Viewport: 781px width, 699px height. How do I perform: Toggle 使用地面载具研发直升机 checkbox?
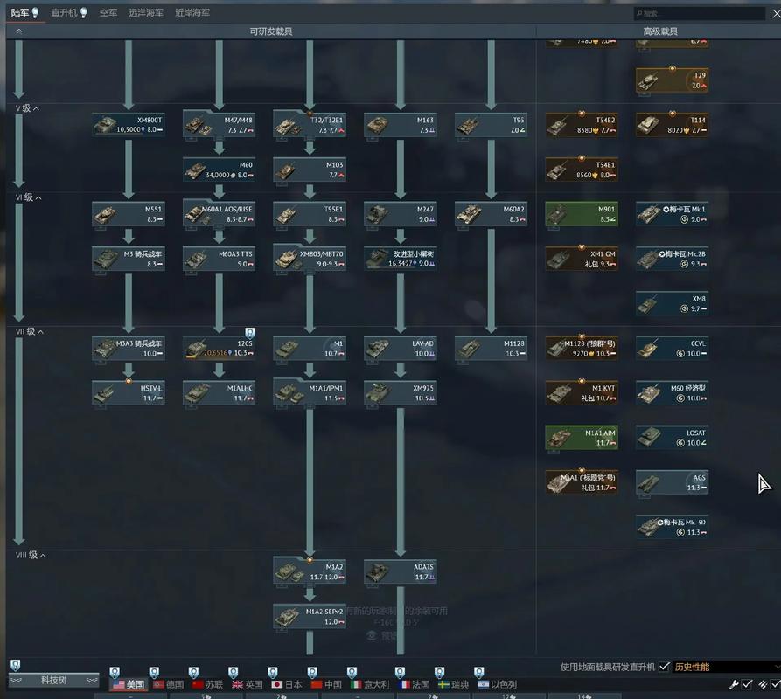[664, 666]
